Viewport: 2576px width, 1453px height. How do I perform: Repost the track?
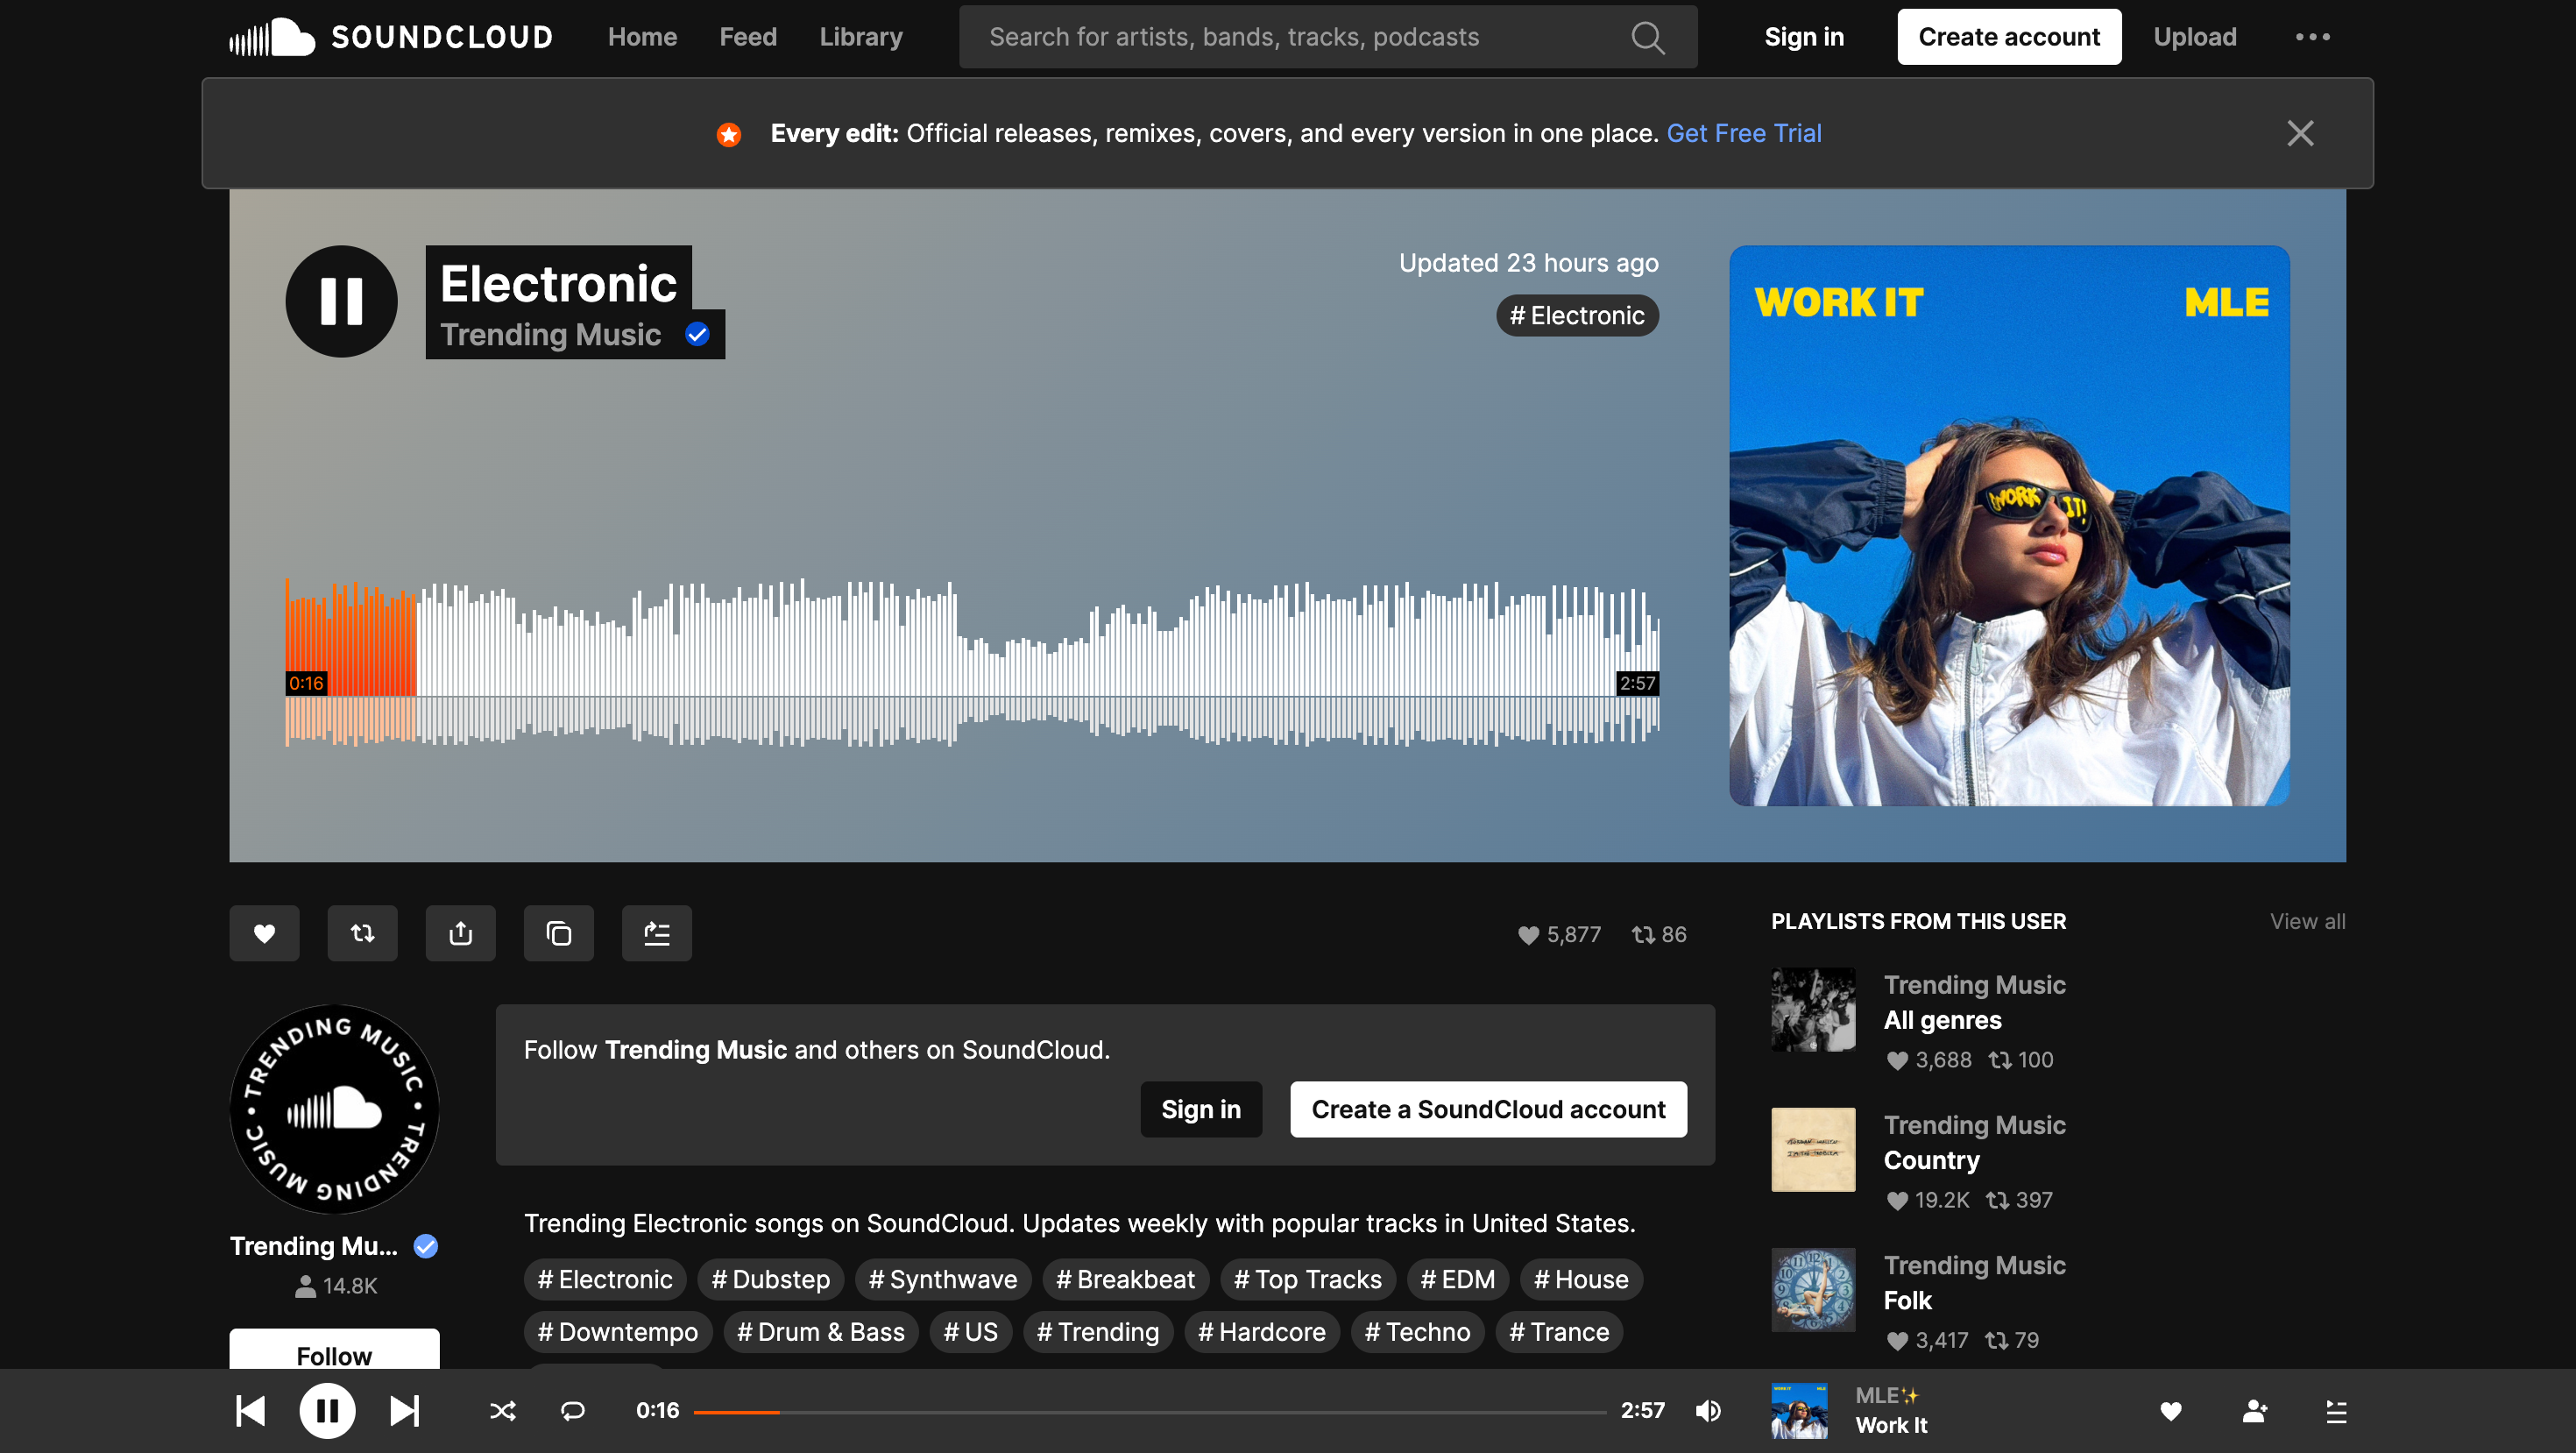362,933
